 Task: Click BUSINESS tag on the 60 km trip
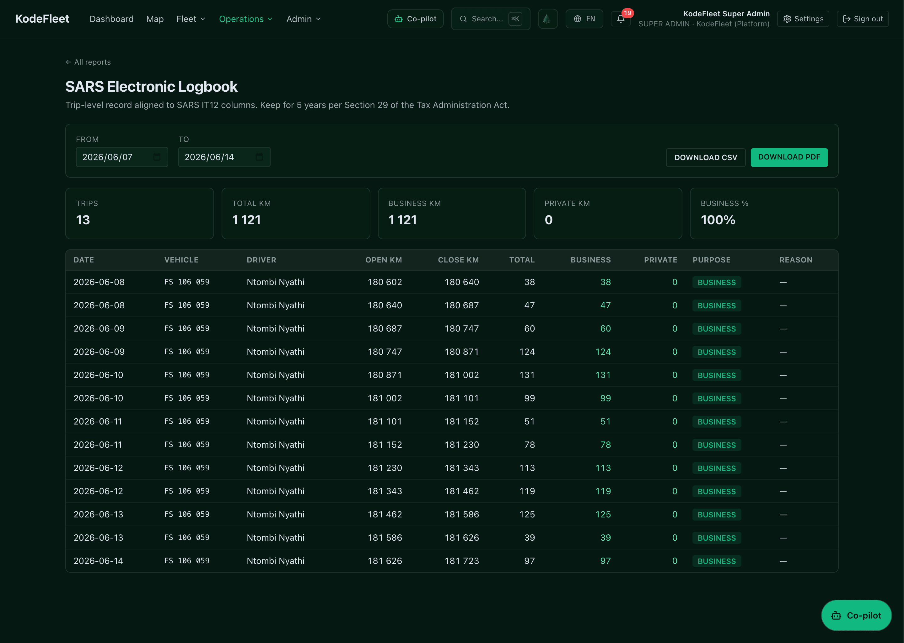pos(716,329)
